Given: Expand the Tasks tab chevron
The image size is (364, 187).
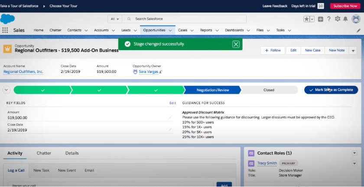Looking at the screenshot, I should tap(289, 30).
